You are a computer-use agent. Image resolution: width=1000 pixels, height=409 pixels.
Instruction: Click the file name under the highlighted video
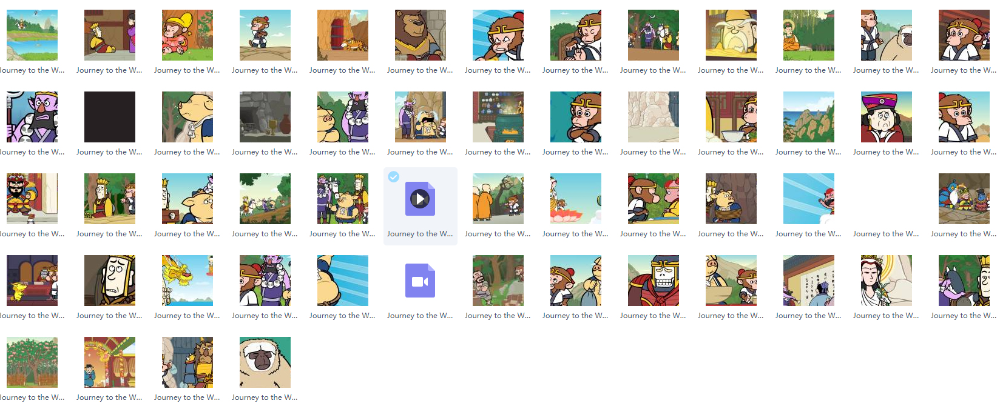click(420, 234)
